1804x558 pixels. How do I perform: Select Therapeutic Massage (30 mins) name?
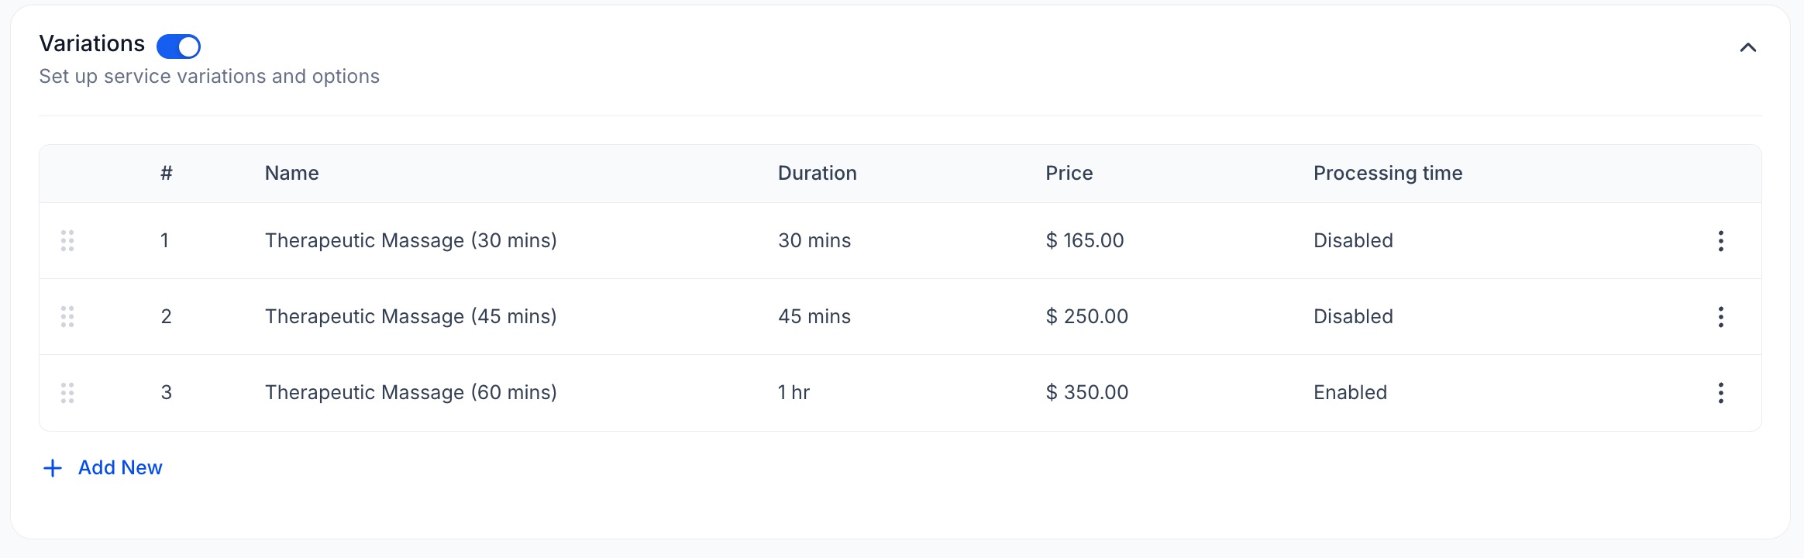[x=411, y=240]
